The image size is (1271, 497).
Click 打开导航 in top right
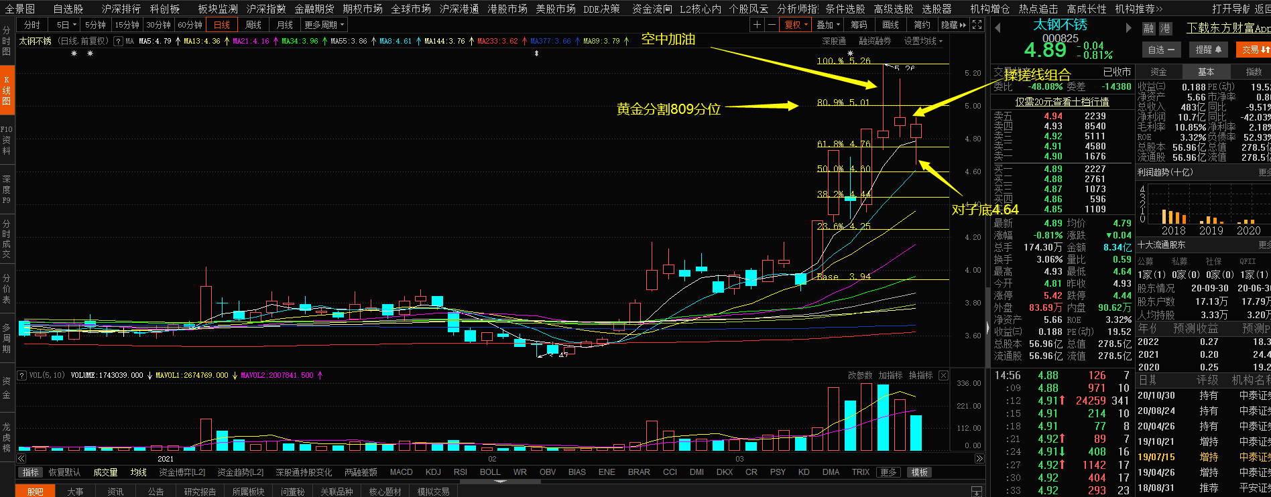[1231, 9]
